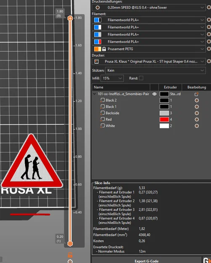This screenshot has height=263, width=211.
Task: Click the orange Prusament PETG color swatch
Action: click(98, 49)
